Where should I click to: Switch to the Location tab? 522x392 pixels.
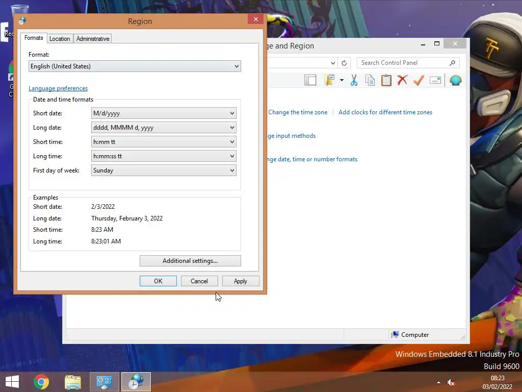coord(60,39)
